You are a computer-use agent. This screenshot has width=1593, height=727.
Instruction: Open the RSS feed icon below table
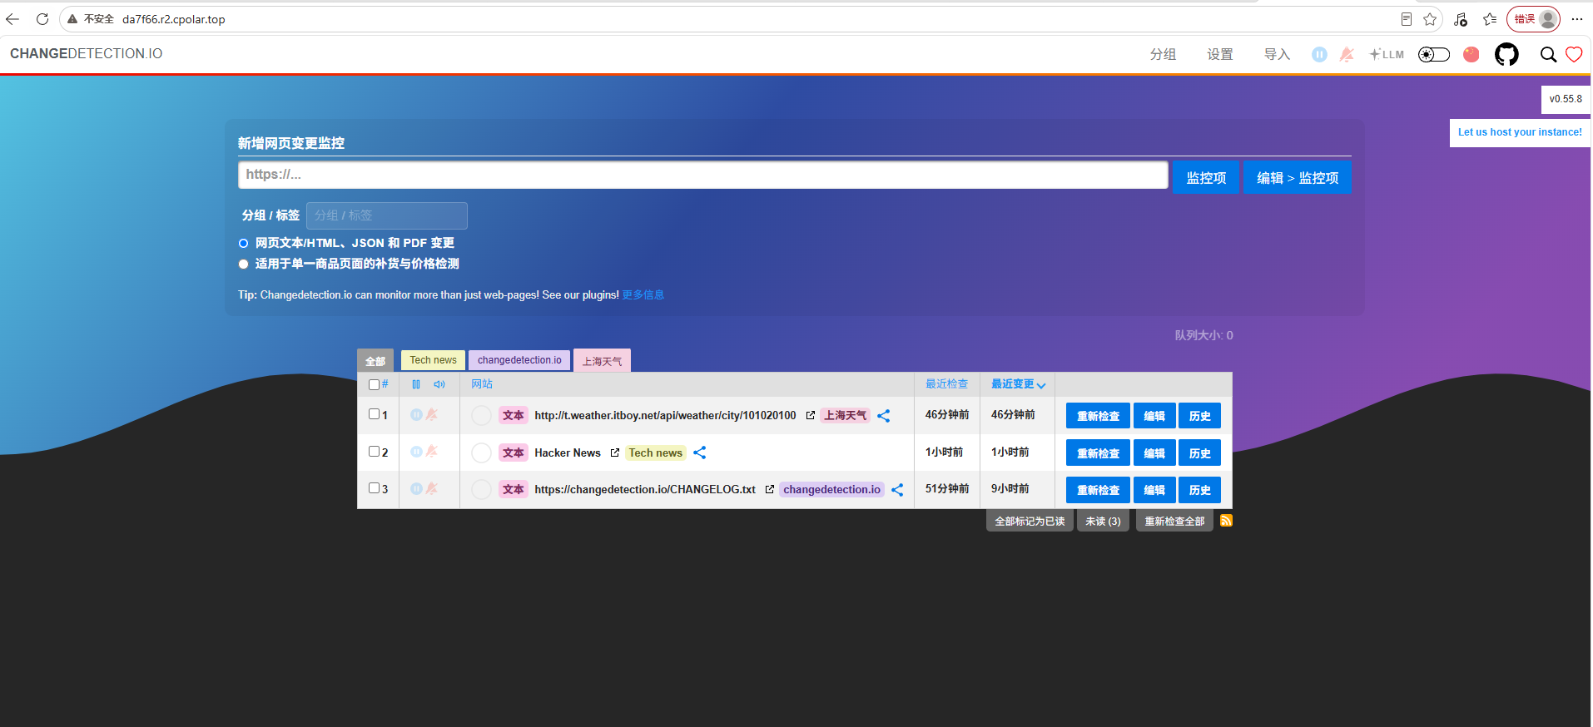(1226, 521)
